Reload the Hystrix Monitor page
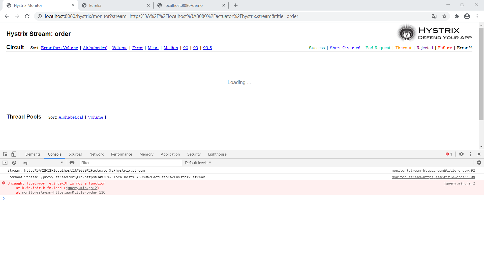This screenshot has height=259, width=484. tap(27, 16)
